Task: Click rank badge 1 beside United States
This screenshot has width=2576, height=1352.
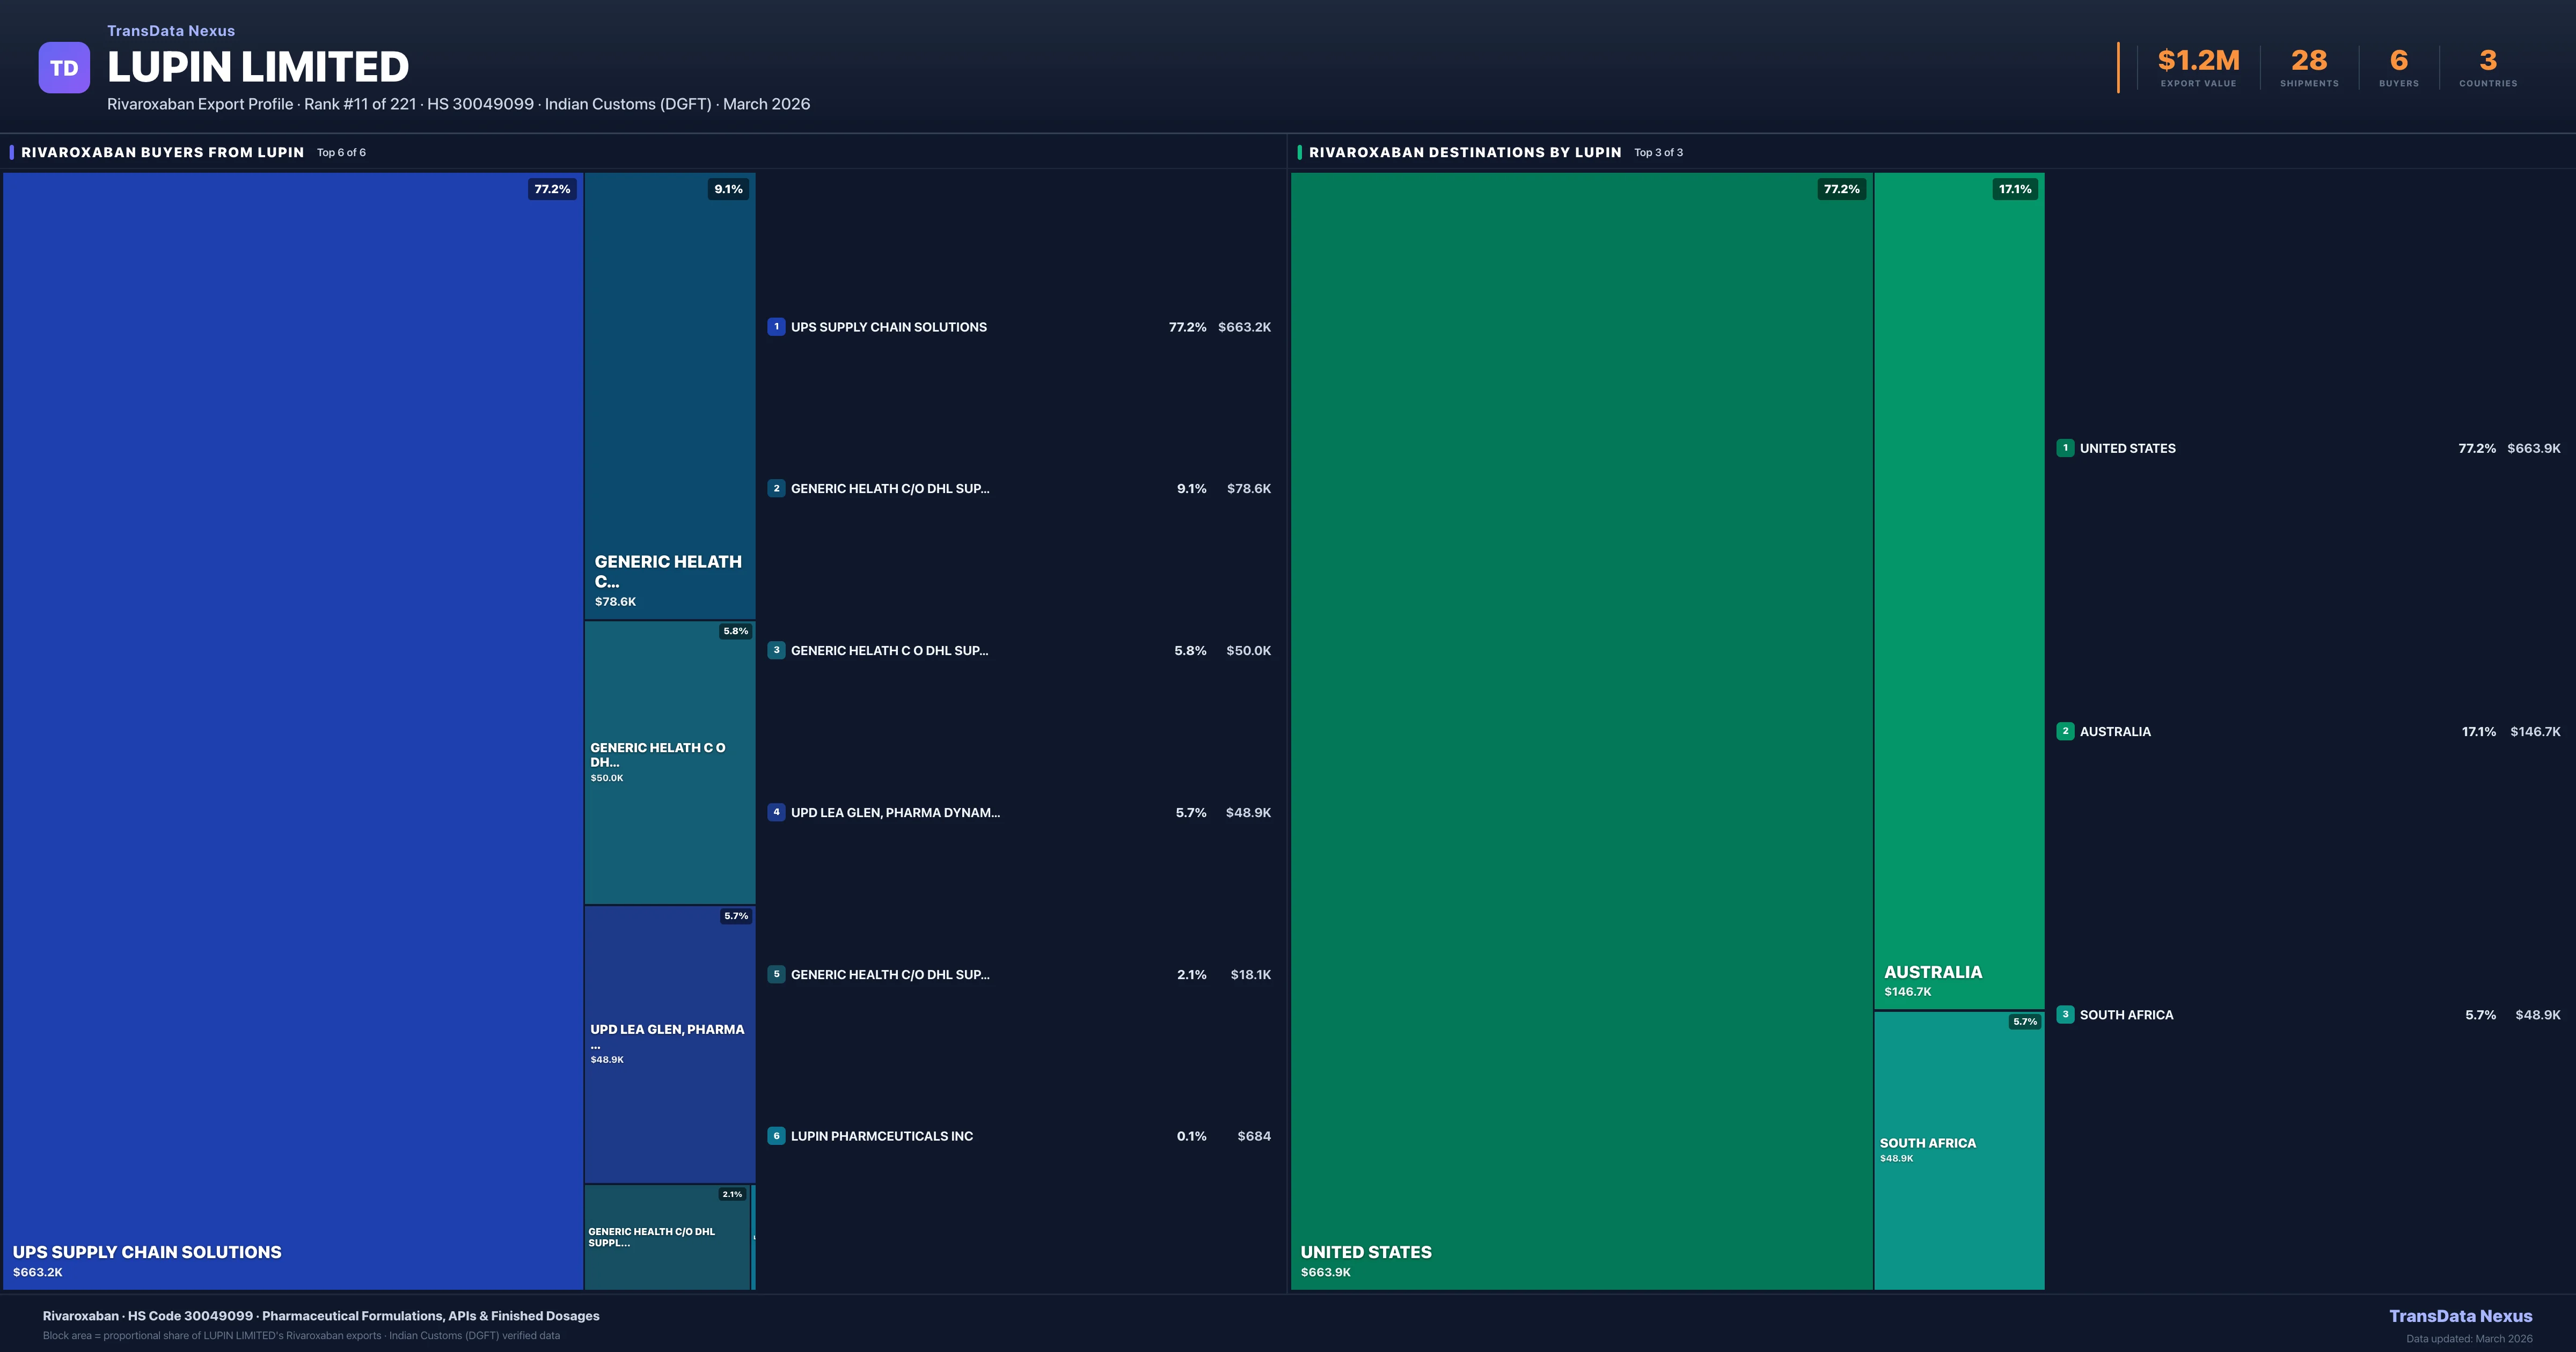Action: [2065, 448]
